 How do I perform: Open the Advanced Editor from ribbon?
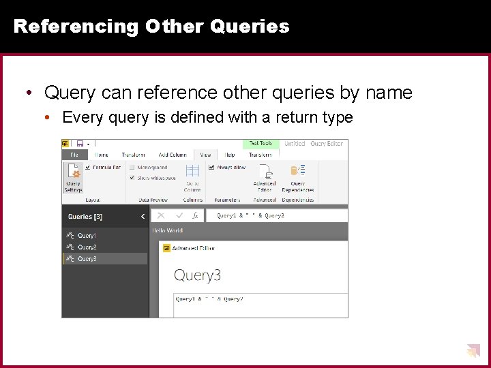click(x=265, y=178)
